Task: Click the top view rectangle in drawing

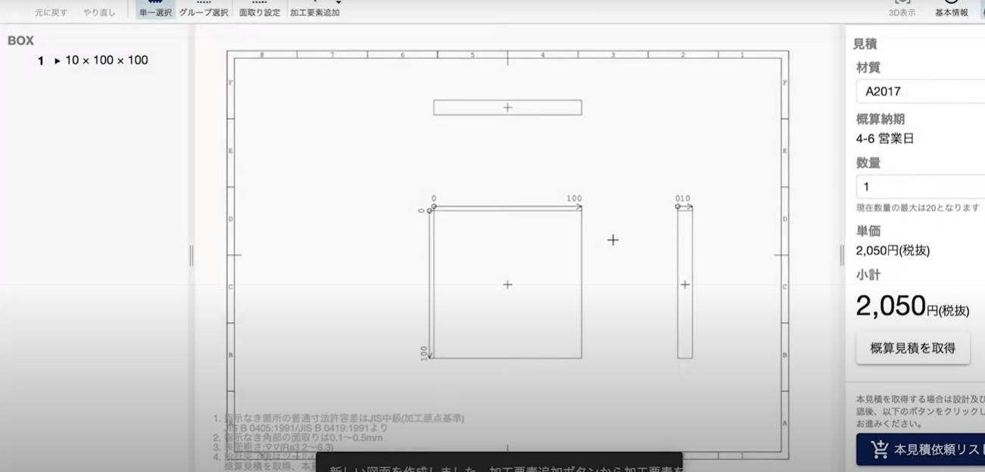Action: 507,107
